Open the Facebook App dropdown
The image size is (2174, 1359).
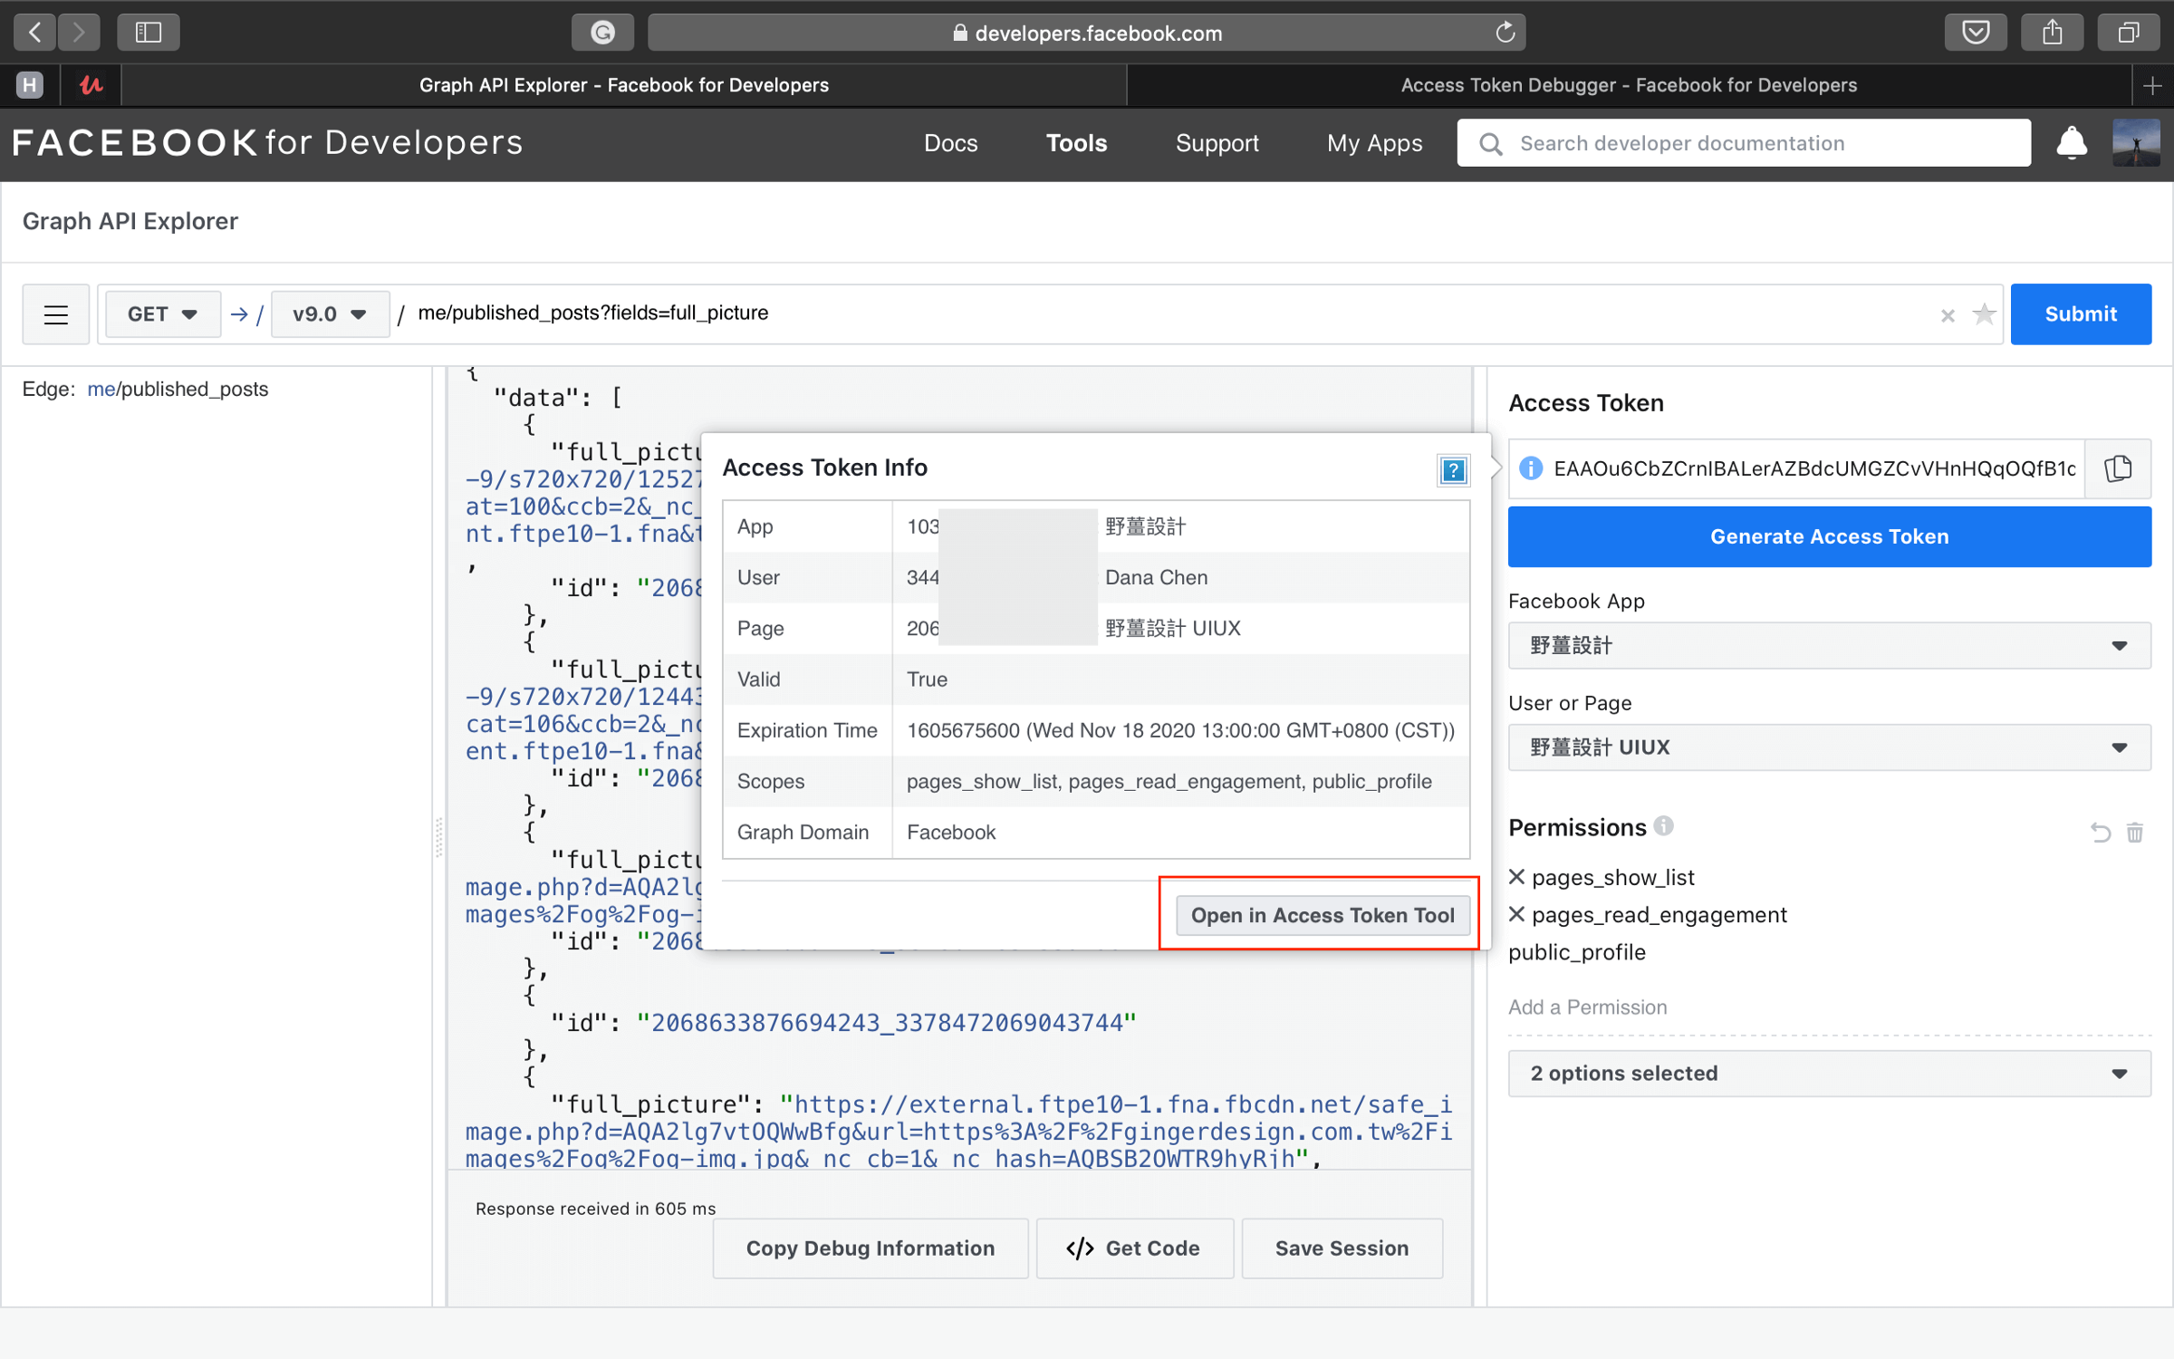1829,645
